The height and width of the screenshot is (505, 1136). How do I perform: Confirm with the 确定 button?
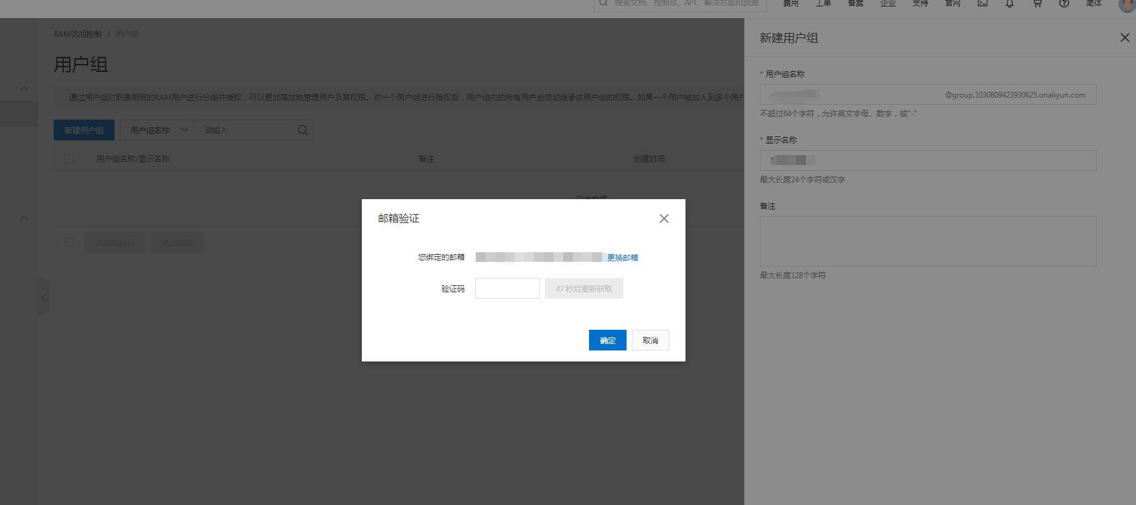tap(608, 340)
